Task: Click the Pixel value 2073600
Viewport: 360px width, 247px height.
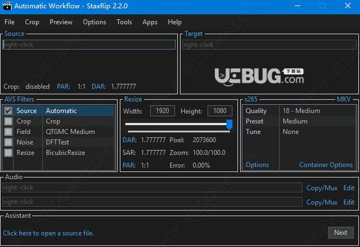Action: 204,140
